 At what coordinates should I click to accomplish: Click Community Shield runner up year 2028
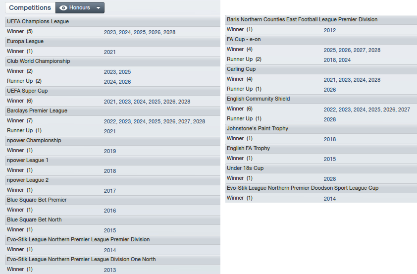[x=330, y=120]
